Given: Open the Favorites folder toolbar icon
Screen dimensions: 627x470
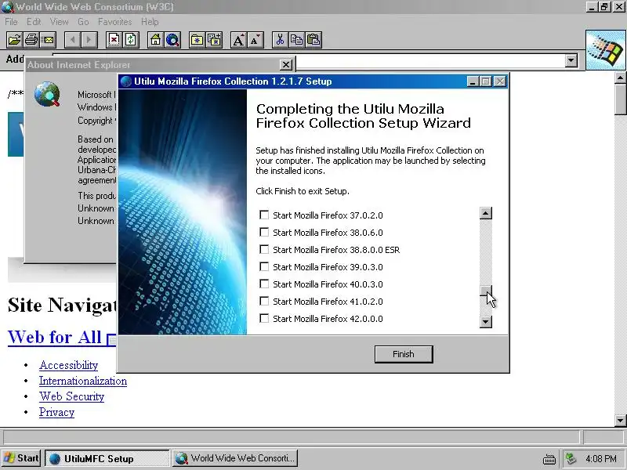Looking at the screenshot, I should pos(198,40).
